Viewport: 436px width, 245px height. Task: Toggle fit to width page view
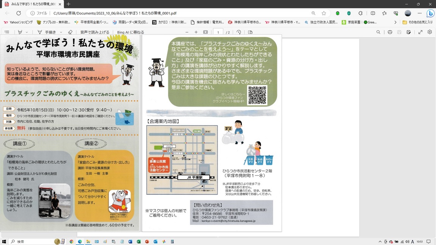206,32
